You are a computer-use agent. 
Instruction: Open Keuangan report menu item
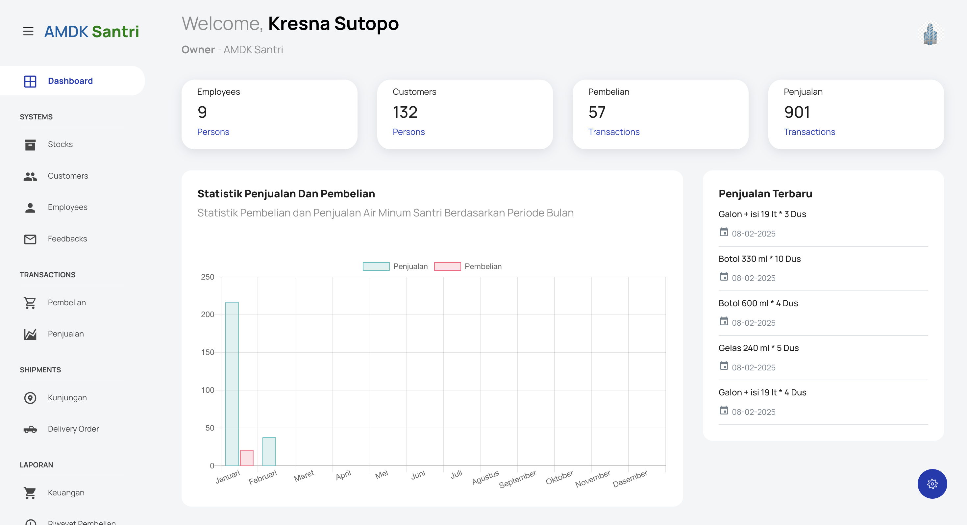(x=66, y=493)
